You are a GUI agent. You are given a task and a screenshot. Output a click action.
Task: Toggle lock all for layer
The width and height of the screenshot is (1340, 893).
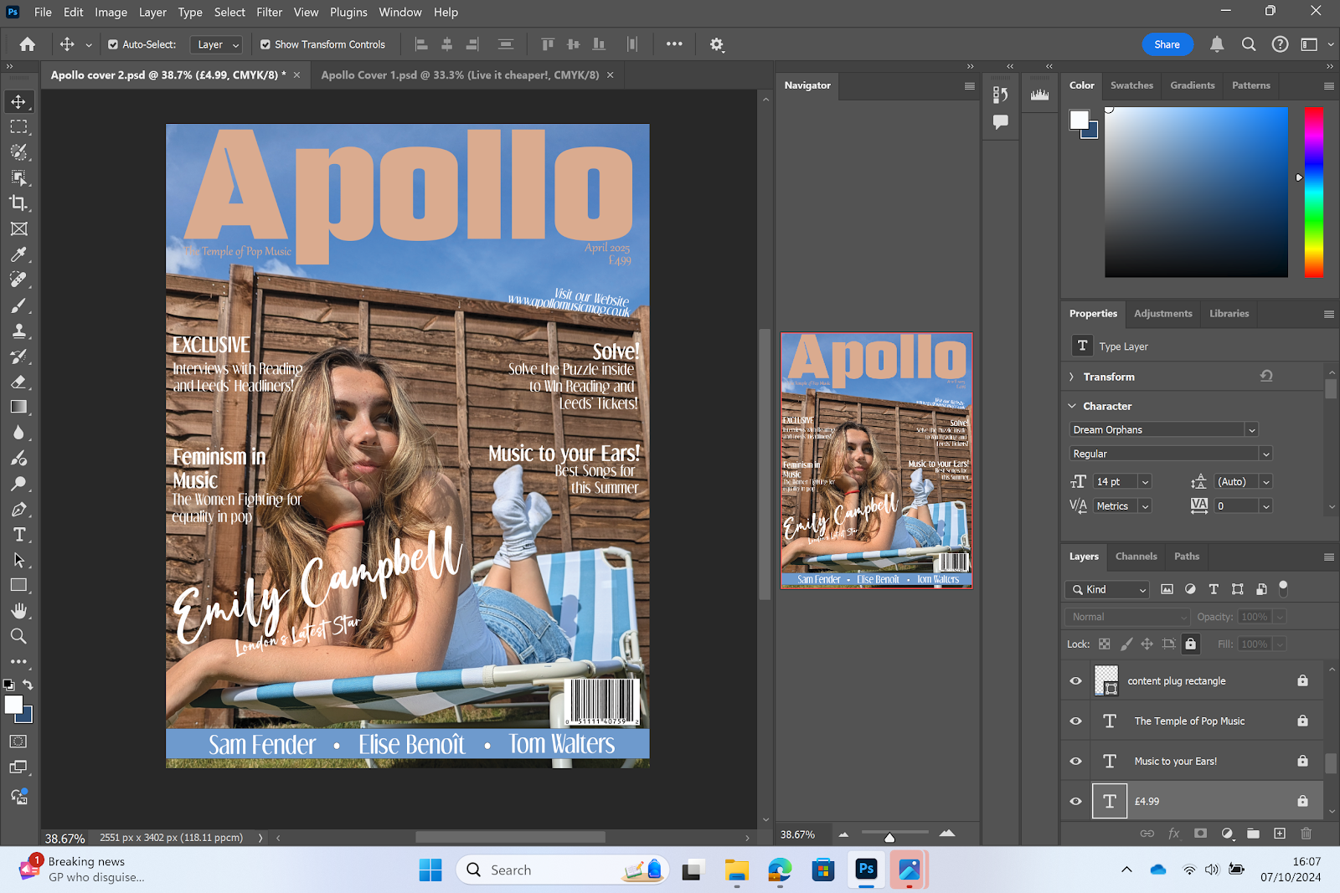[1190, 644]
